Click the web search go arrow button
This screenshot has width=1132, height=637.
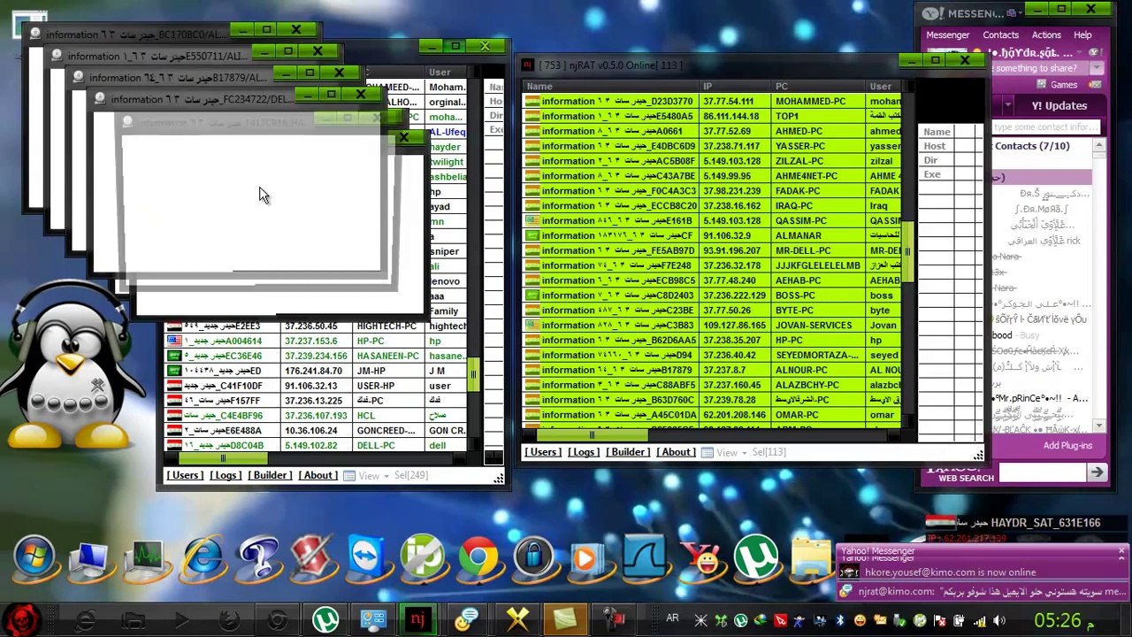point(1097,472)
